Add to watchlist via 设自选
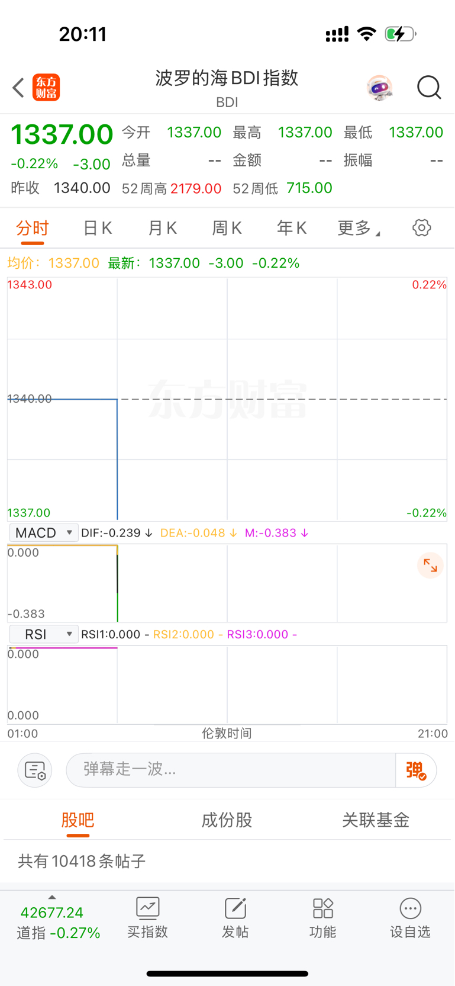Image resolution: width=455 pixels, height=986 pixels. 410,917
